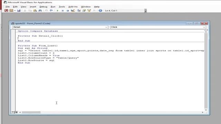The width and height of the screenshot is (221, 124).
Task: Click the horizontal scrollbar right arrow
Action: pyautogui.click(x=203, y=112)
